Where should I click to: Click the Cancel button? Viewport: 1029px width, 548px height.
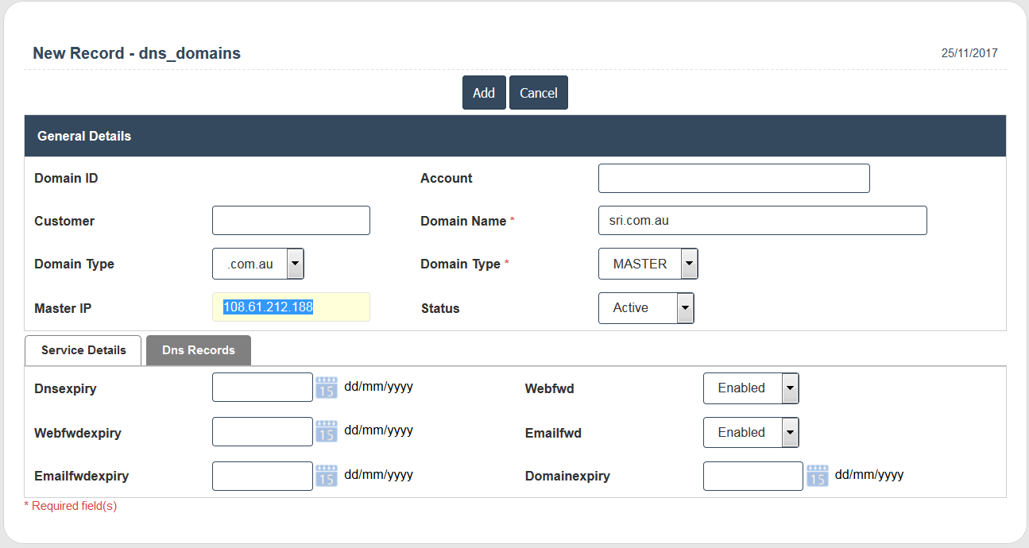[x=539, y=93]
